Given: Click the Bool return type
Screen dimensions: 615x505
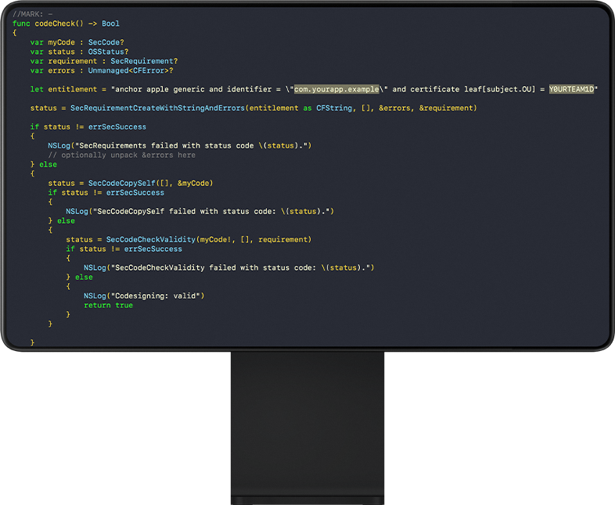Looking at the screenshot, I should [x=110, y=23].
